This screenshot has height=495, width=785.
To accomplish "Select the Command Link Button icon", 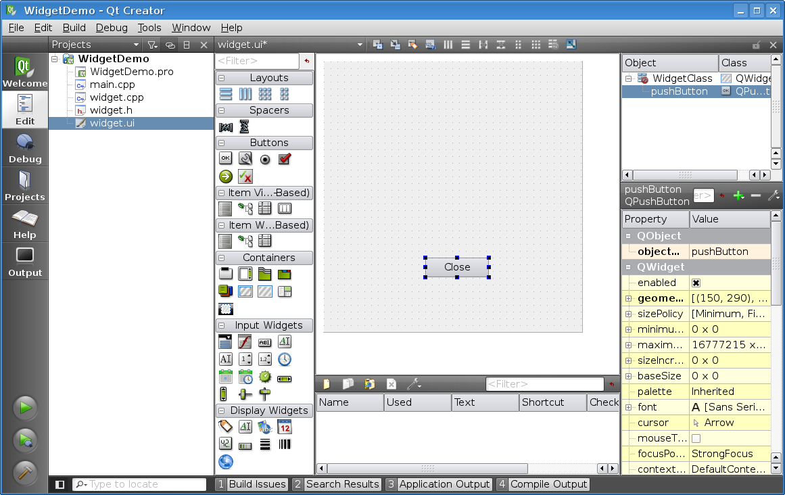I will pos(226,176).
